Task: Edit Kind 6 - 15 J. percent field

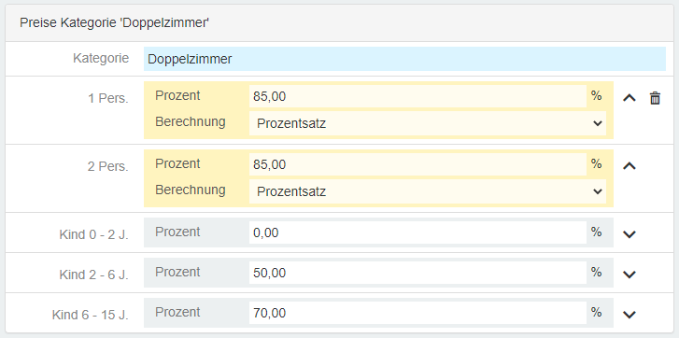Action: [417, 313]
